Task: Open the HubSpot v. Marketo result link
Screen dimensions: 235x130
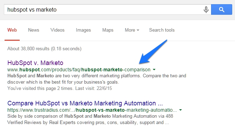Action: 35,63
